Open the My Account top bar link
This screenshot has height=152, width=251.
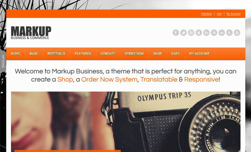click(x=234, y=14)
